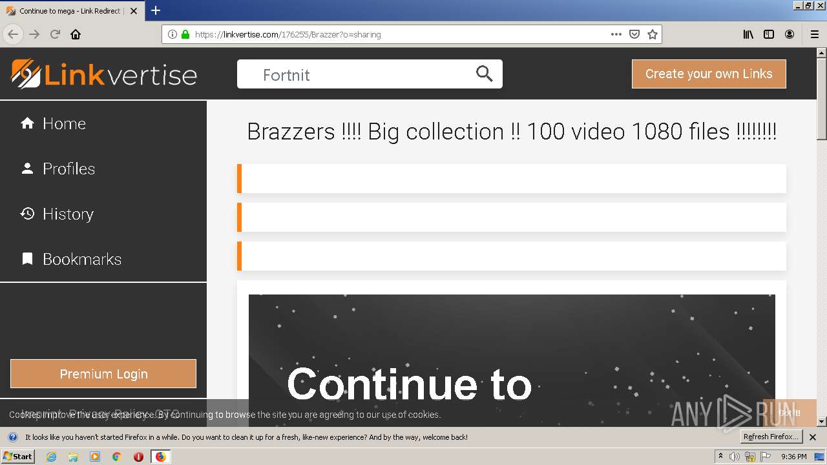Go to the Firefox home page
Image resolution: width=827 pixels, height=465 pixels.
click(x=76, y=34)
